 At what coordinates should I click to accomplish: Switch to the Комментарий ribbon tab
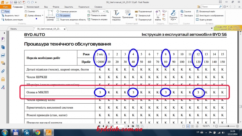coord(33,7)
